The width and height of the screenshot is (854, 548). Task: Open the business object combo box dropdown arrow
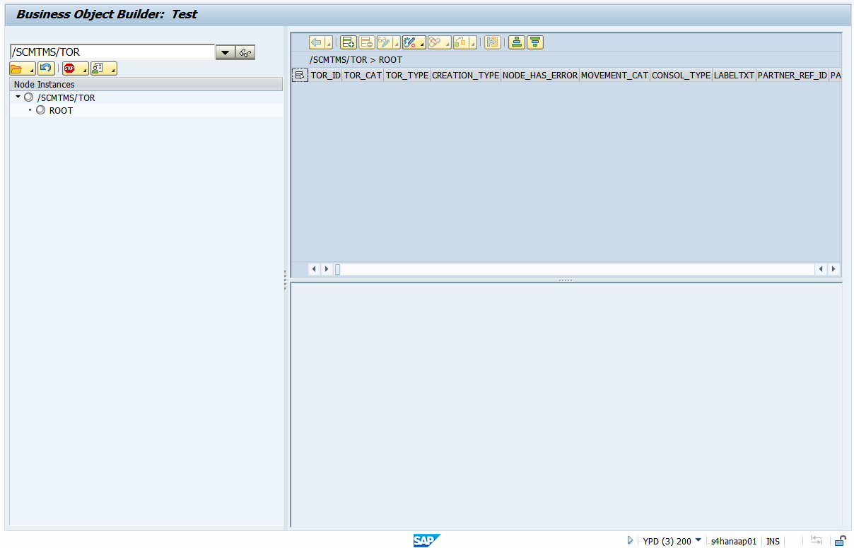tap(225, 52)
